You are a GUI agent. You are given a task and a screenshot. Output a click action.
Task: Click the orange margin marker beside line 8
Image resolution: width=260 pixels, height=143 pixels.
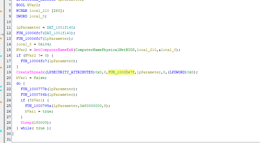coord(1,11)
